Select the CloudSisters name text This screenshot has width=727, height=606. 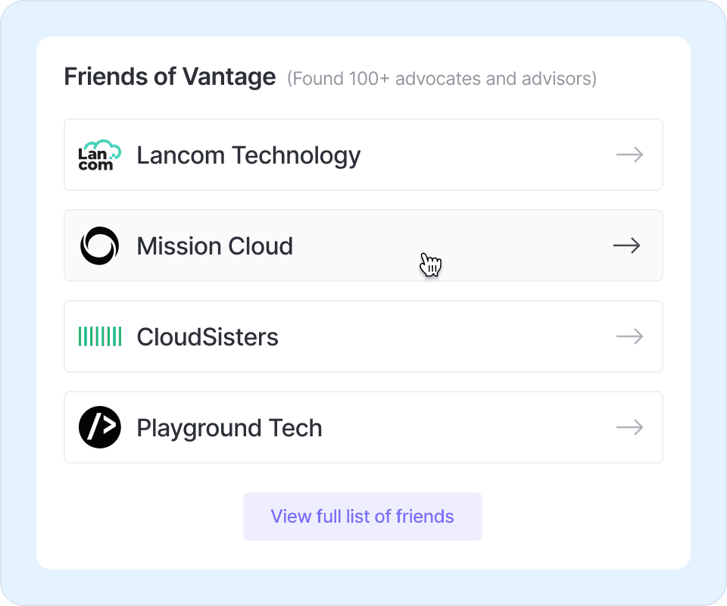point(207,337)
